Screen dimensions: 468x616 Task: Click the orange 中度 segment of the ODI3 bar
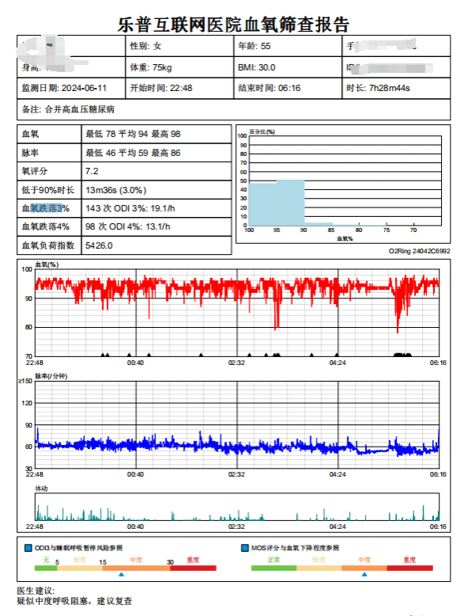coord(136,568)
